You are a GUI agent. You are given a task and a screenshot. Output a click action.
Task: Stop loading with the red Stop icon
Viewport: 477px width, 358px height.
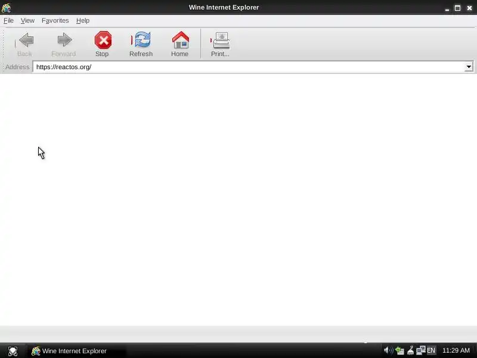tap(103, 40)
